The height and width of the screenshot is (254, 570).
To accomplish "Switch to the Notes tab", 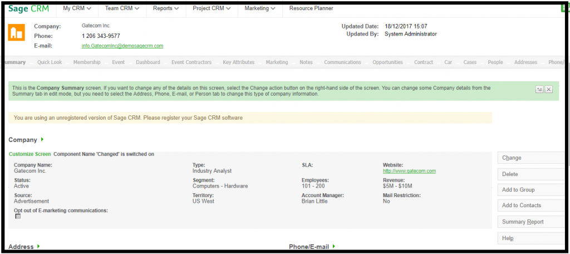I will pyautogui.click(x=306, y=62).
